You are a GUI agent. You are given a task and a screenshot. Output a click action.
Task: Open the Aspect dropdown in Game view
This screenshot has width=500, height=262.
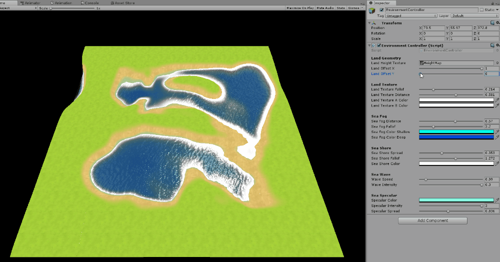[18, 8]
